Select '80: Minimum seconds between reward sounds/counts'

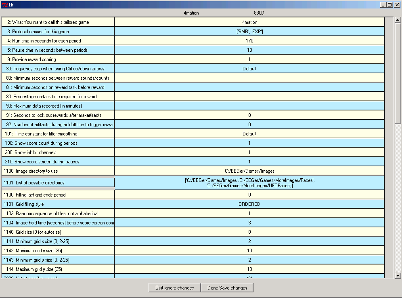click(58, 78)
